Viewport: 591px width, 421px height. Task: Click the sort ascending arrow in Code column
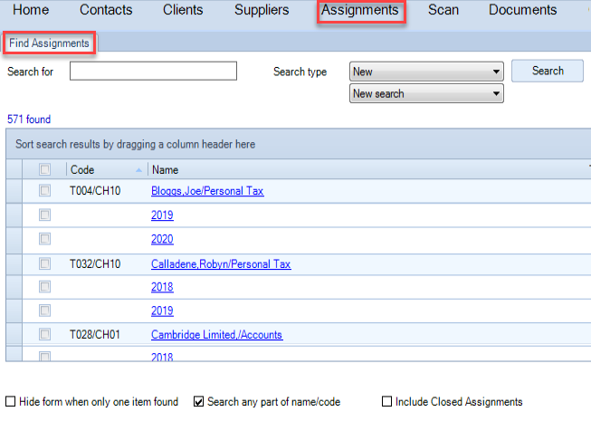click(138, 170)
